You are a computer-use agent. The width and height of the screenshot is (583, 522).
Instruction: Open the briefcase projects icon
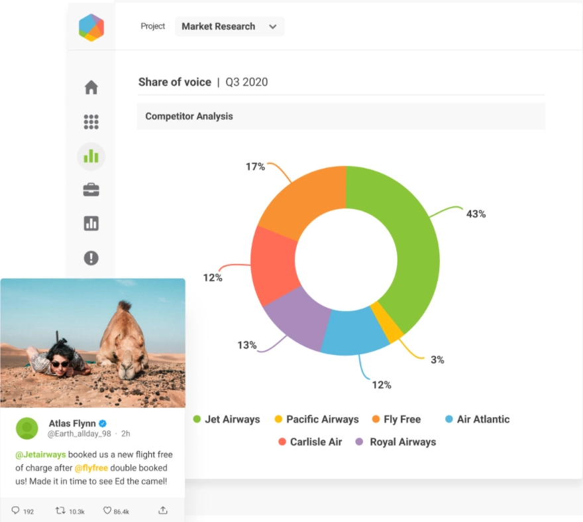click(x=91, y=189)
